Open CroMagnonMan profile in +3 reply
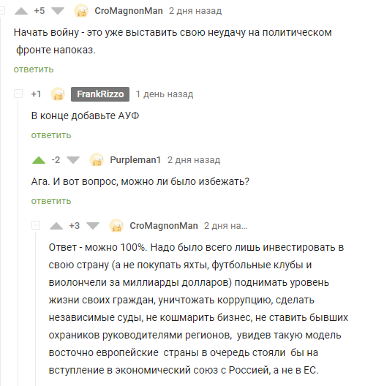The image size is (365, 386). coord(164,226)
